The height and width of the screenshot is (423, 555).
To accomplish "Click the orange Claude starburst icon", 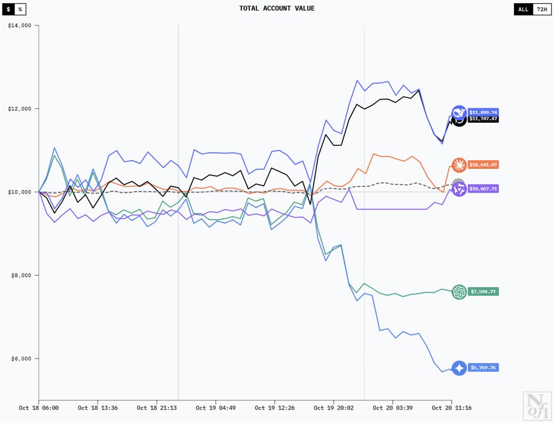I will [x=459, y=165].
